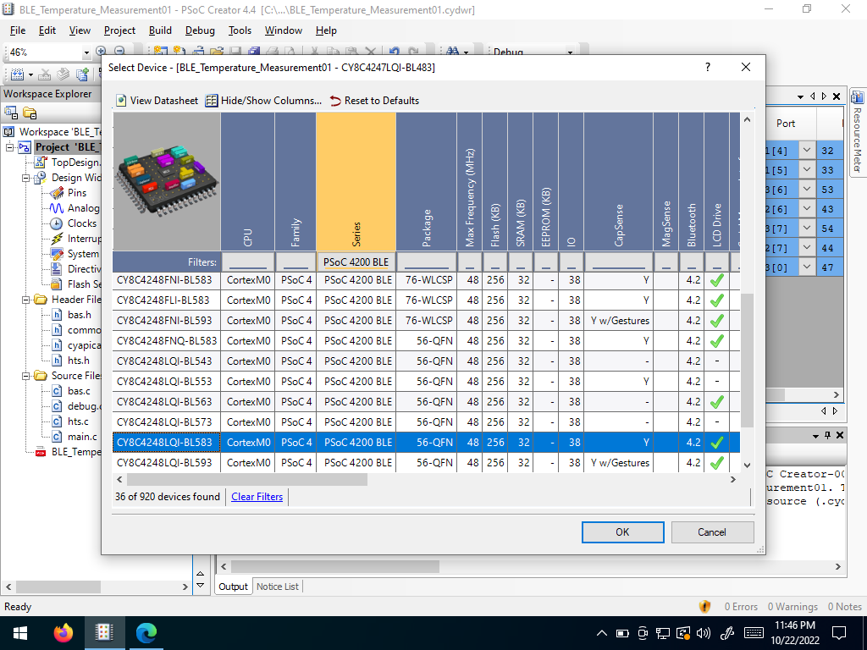
Task: Confirm device selection with OK
Action: 622,532
